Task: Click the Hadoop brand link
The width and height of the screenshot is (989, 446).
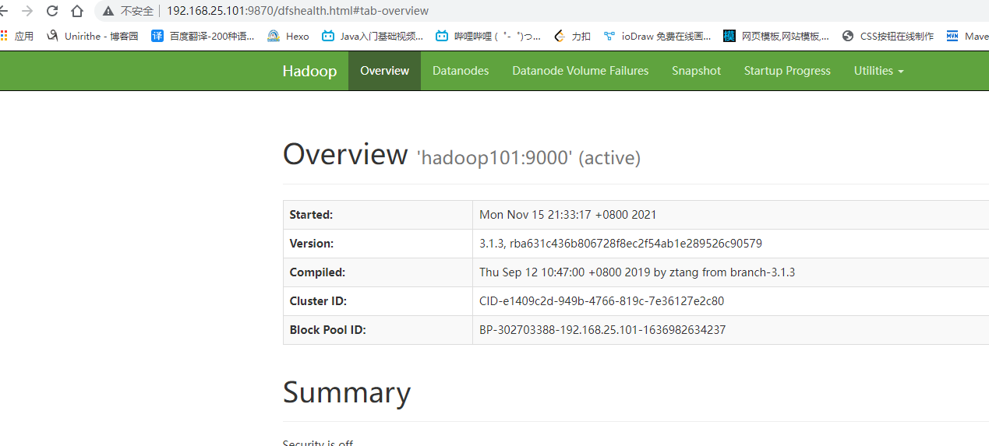Action: 309,71
